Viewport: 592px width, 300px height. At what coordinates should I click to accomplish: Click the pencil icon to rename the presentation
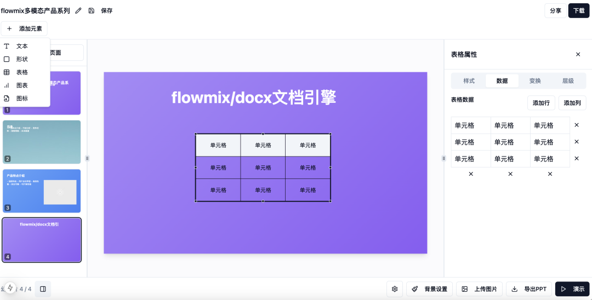click(x=78, y=10)
